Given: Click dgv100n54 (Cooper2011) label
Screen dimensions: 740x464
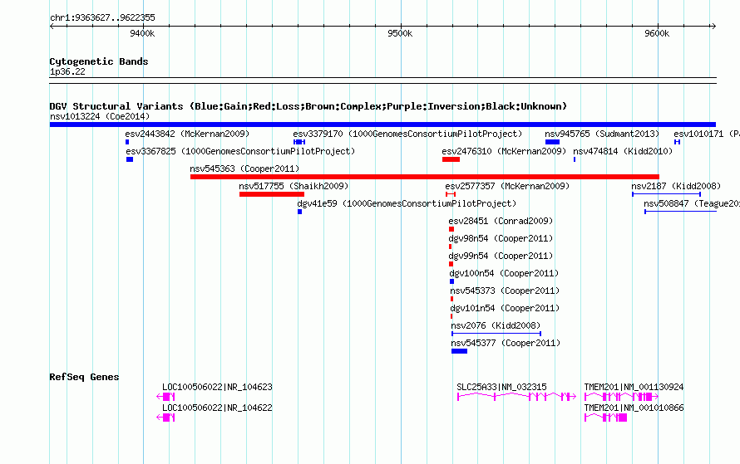Looking at the screenshot, I should [x=504, y=273].
